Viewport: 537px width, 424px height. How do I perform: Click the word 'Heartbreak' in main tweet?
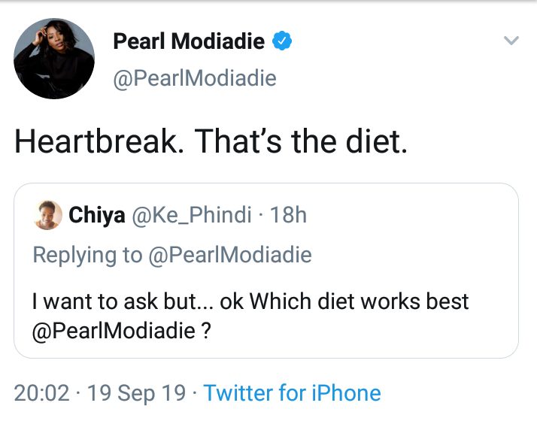coord(96,141)
